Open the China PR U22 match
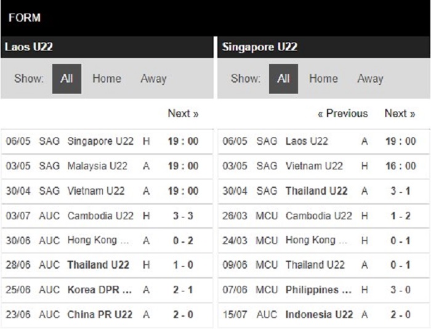The height and width of the screenshot is (329, 431). tap(107, 314)
